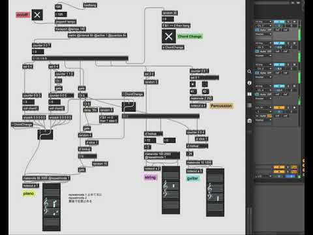Click the piano note staff display
This screenshot has width=313, height=235.
click(52, 207)
